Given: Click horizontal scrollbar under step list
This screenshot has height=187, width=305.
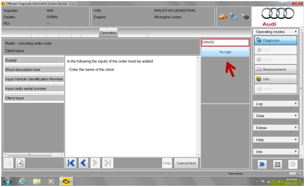Looking at the screenshot, I should (29, 155).
